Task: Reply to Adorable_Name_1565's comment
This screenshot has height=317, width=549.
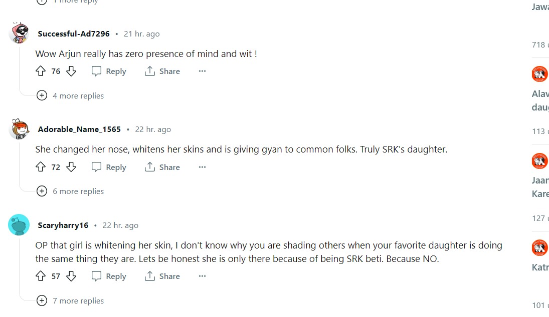Action: click(x=109, y=167)
